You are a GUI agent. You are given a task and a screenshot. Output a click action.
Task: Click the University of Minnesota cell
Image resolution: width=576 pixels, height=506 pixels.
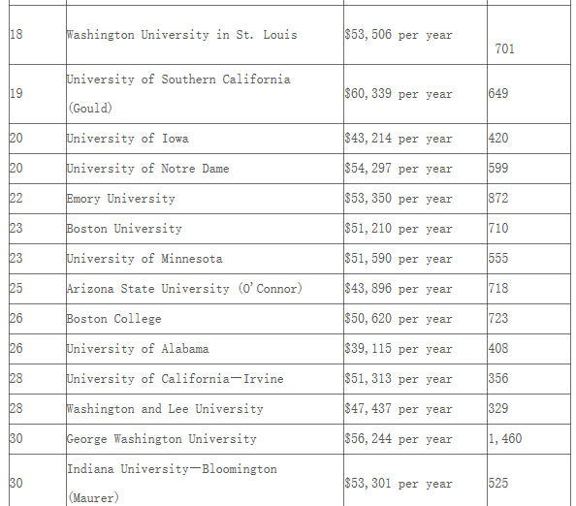[x=205, y=259]
